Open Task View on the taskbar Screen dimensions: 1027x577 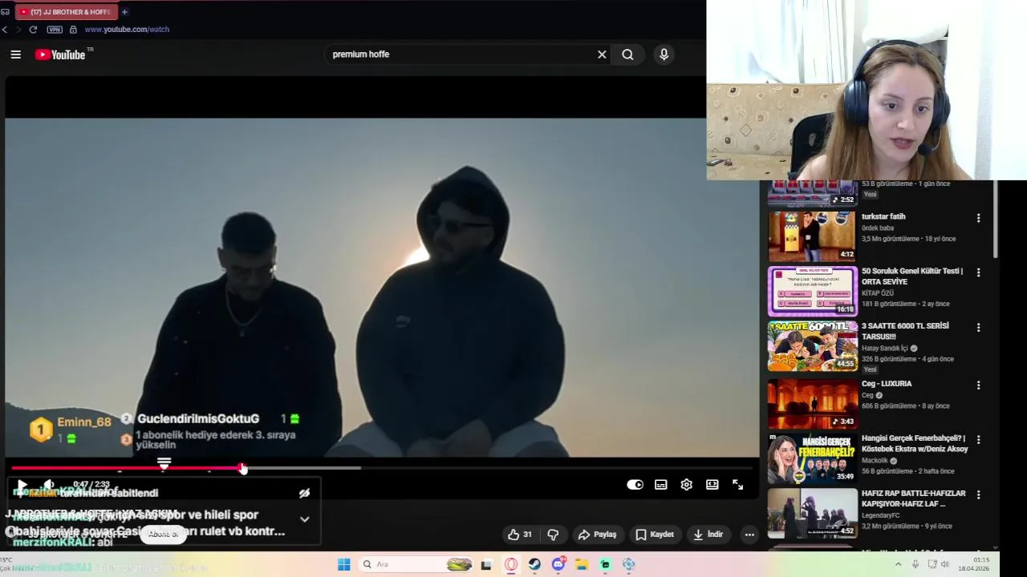pyautogui.click(x=486, y=565)
